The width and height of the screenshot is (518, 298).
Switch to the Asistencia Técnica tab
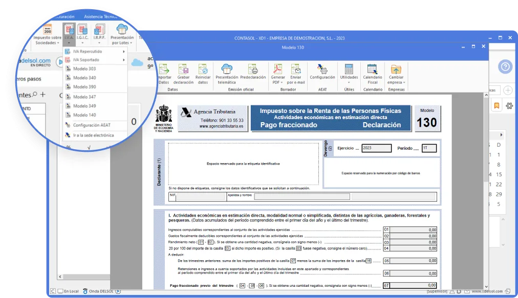(x=100, y=16)
